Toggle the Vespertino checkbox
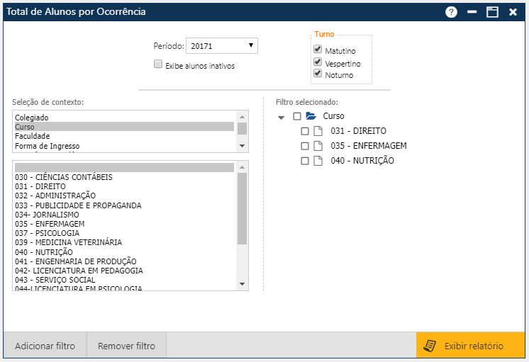Screen dimensions: 529x362 click(x=318, y=62)
